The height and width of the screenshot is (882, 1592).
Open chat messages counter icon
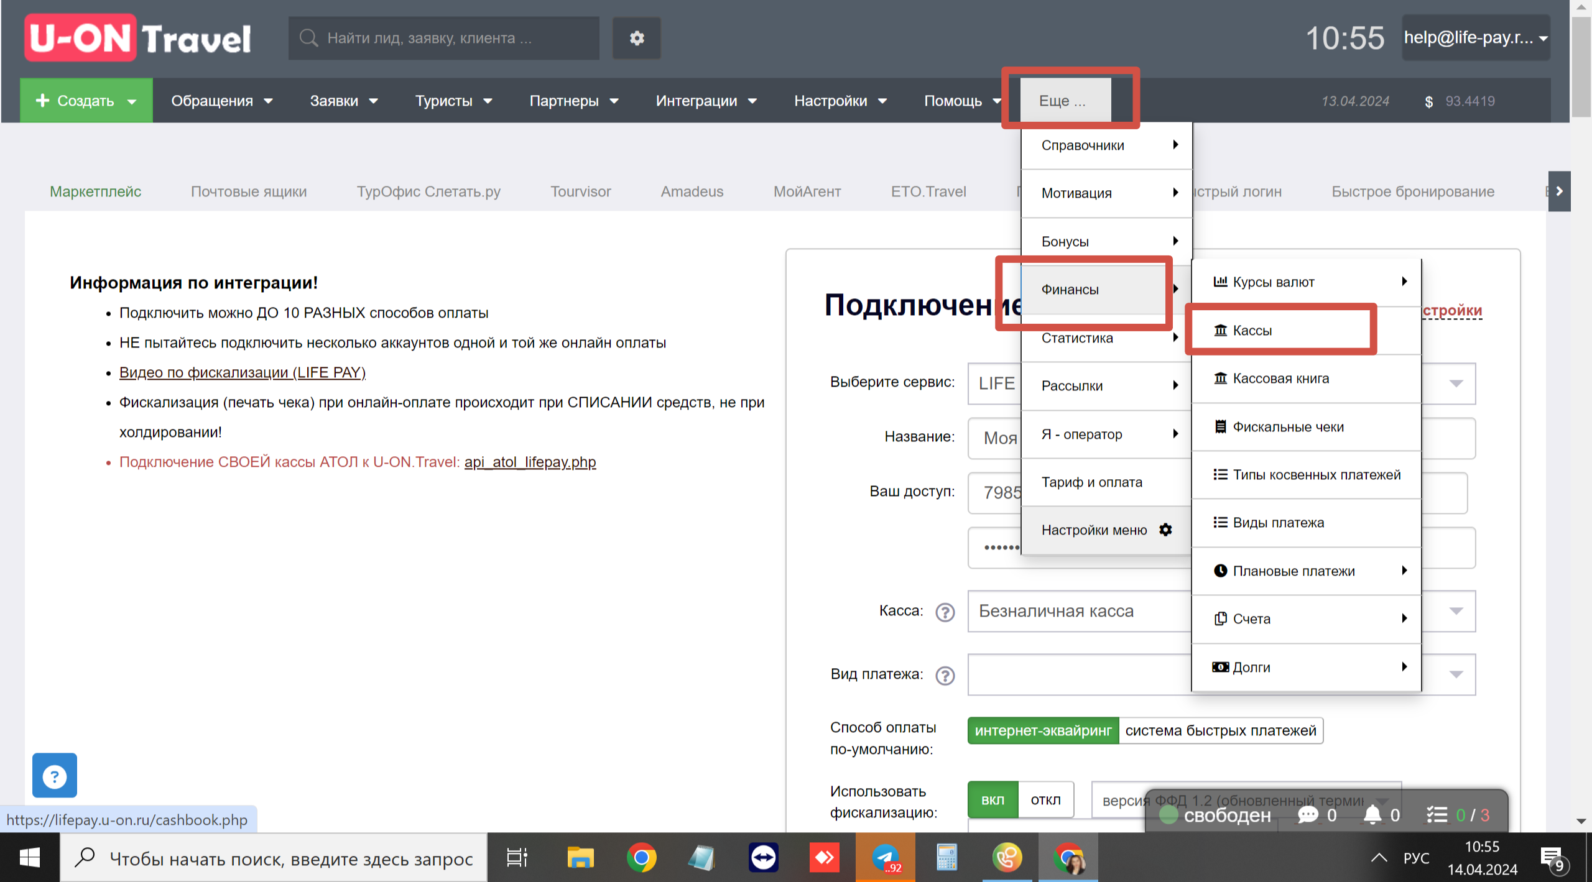(1308, 815)
